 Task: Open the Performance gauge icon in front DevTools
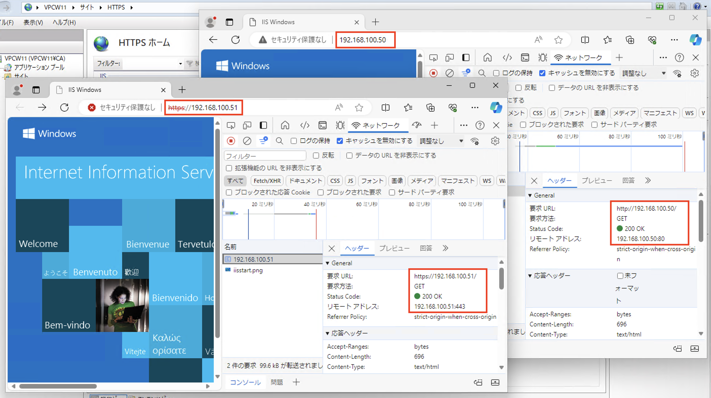coord(417,125)
